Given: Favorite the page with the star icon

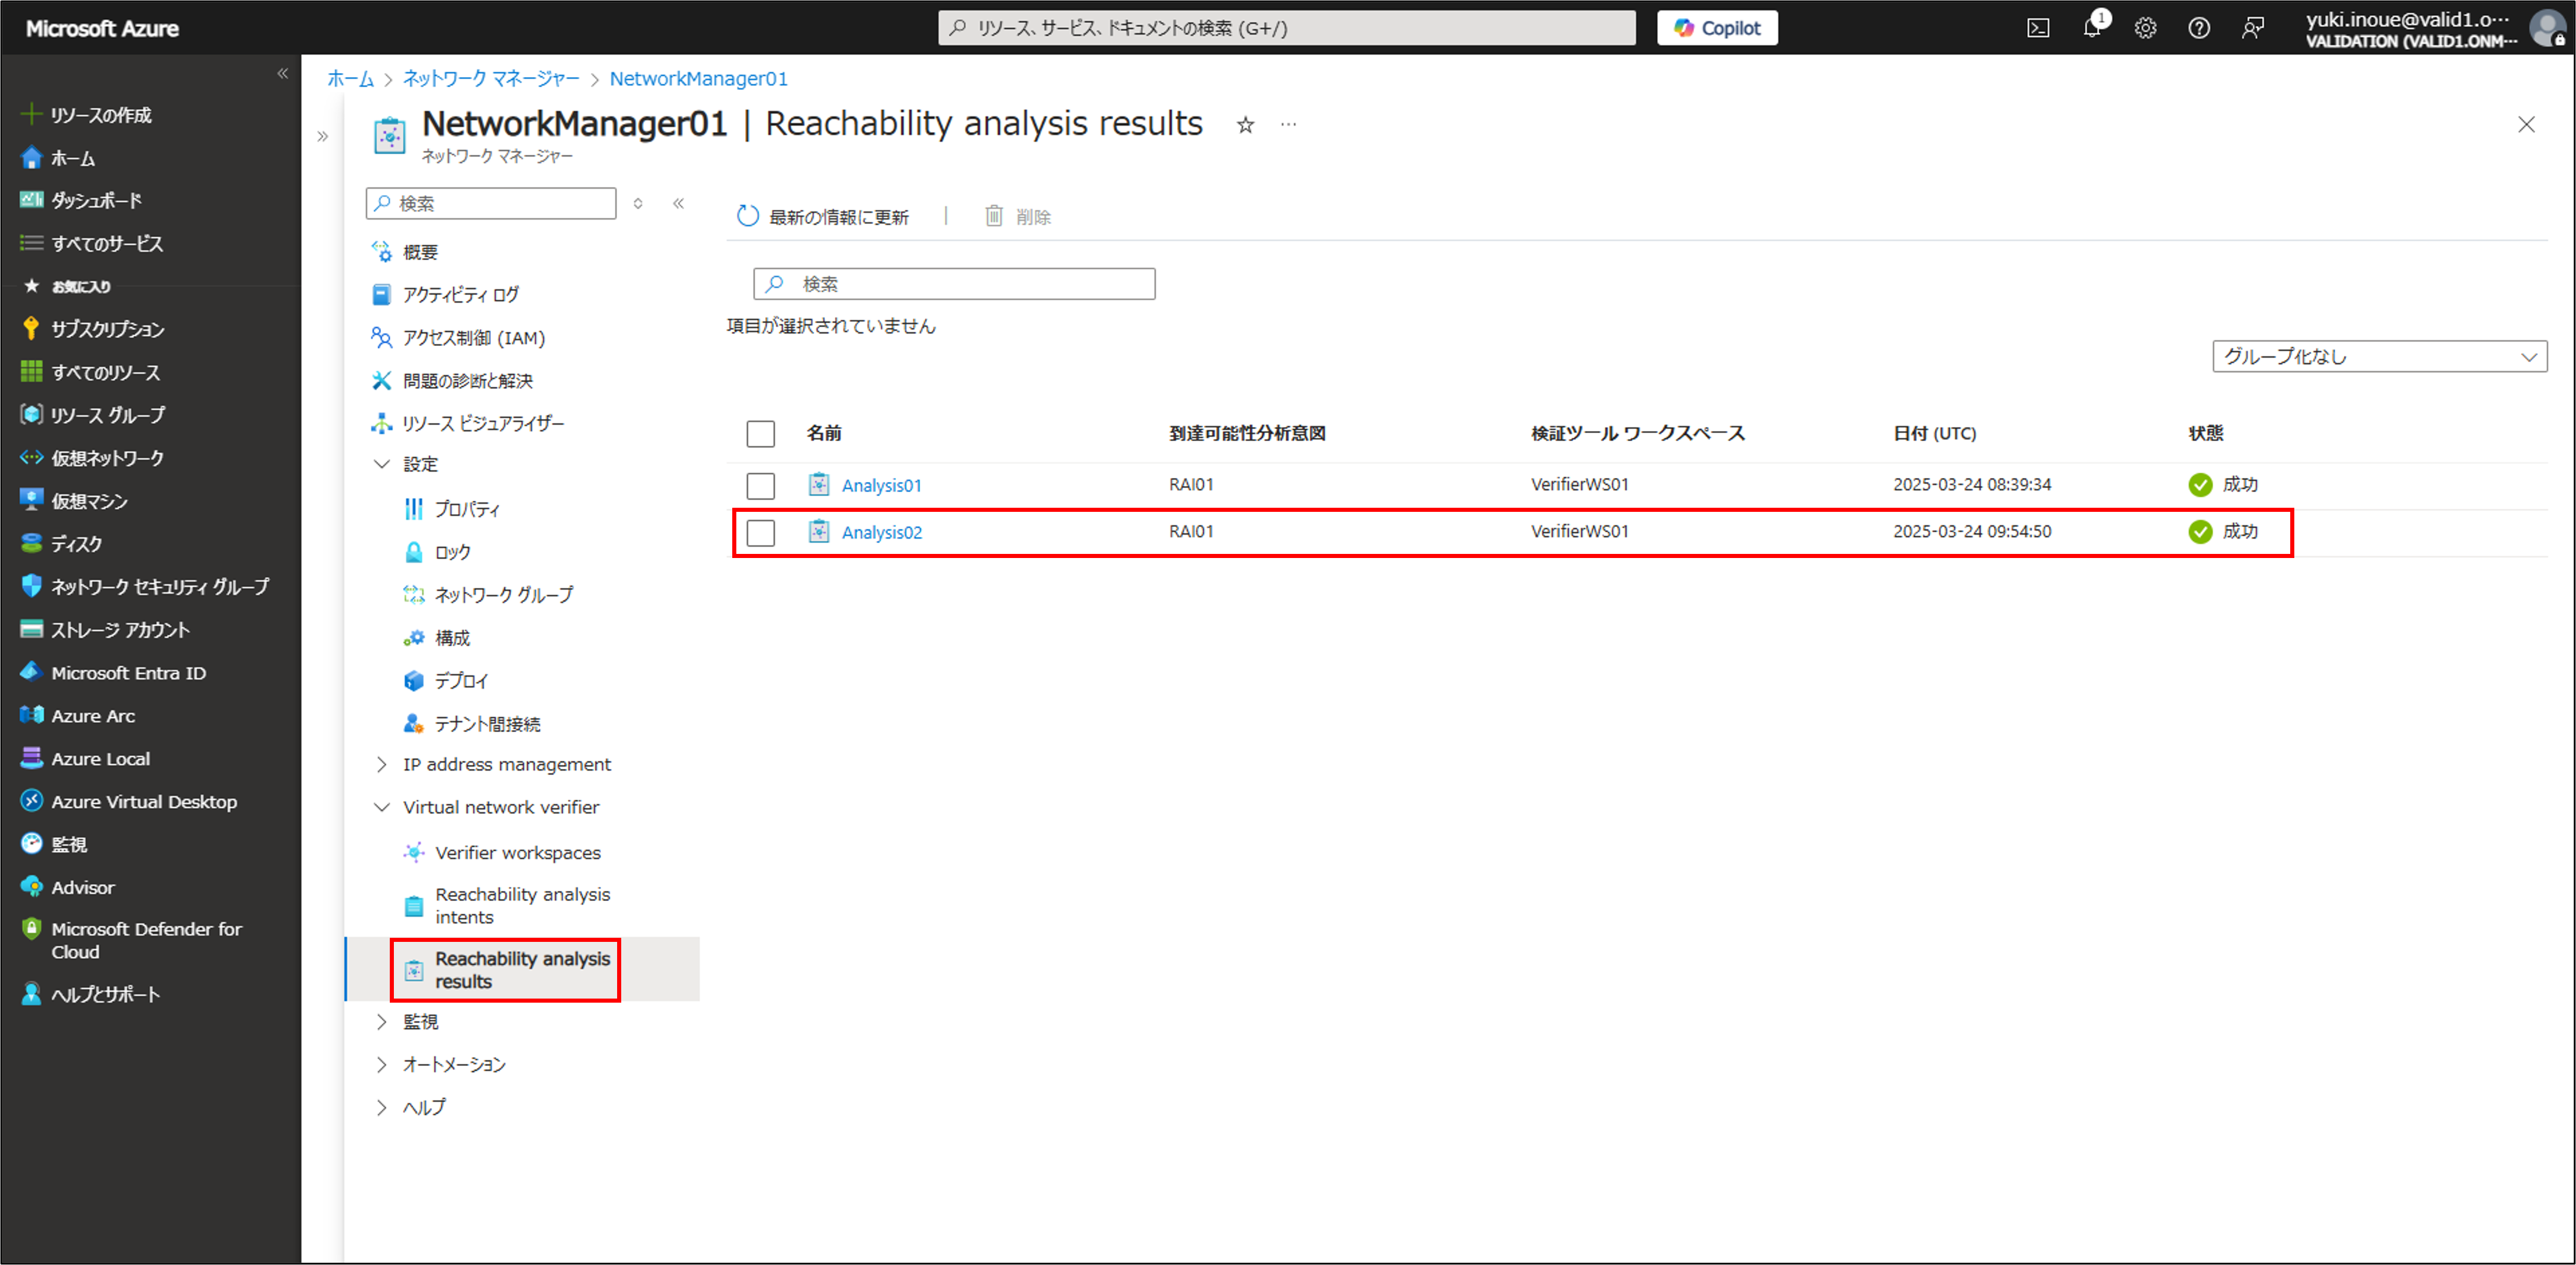Looking at the screenshot, I should click(1245, 125).
